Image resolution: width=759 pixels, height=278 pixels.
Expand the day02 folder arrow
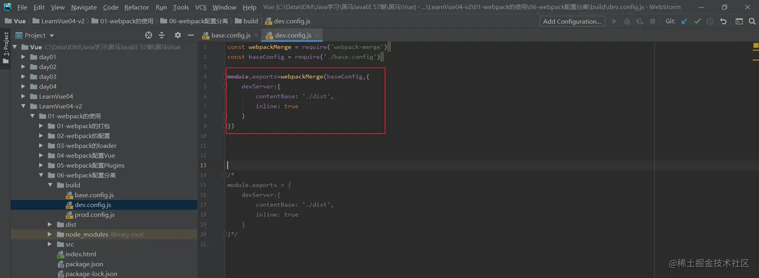pos(23,67)
